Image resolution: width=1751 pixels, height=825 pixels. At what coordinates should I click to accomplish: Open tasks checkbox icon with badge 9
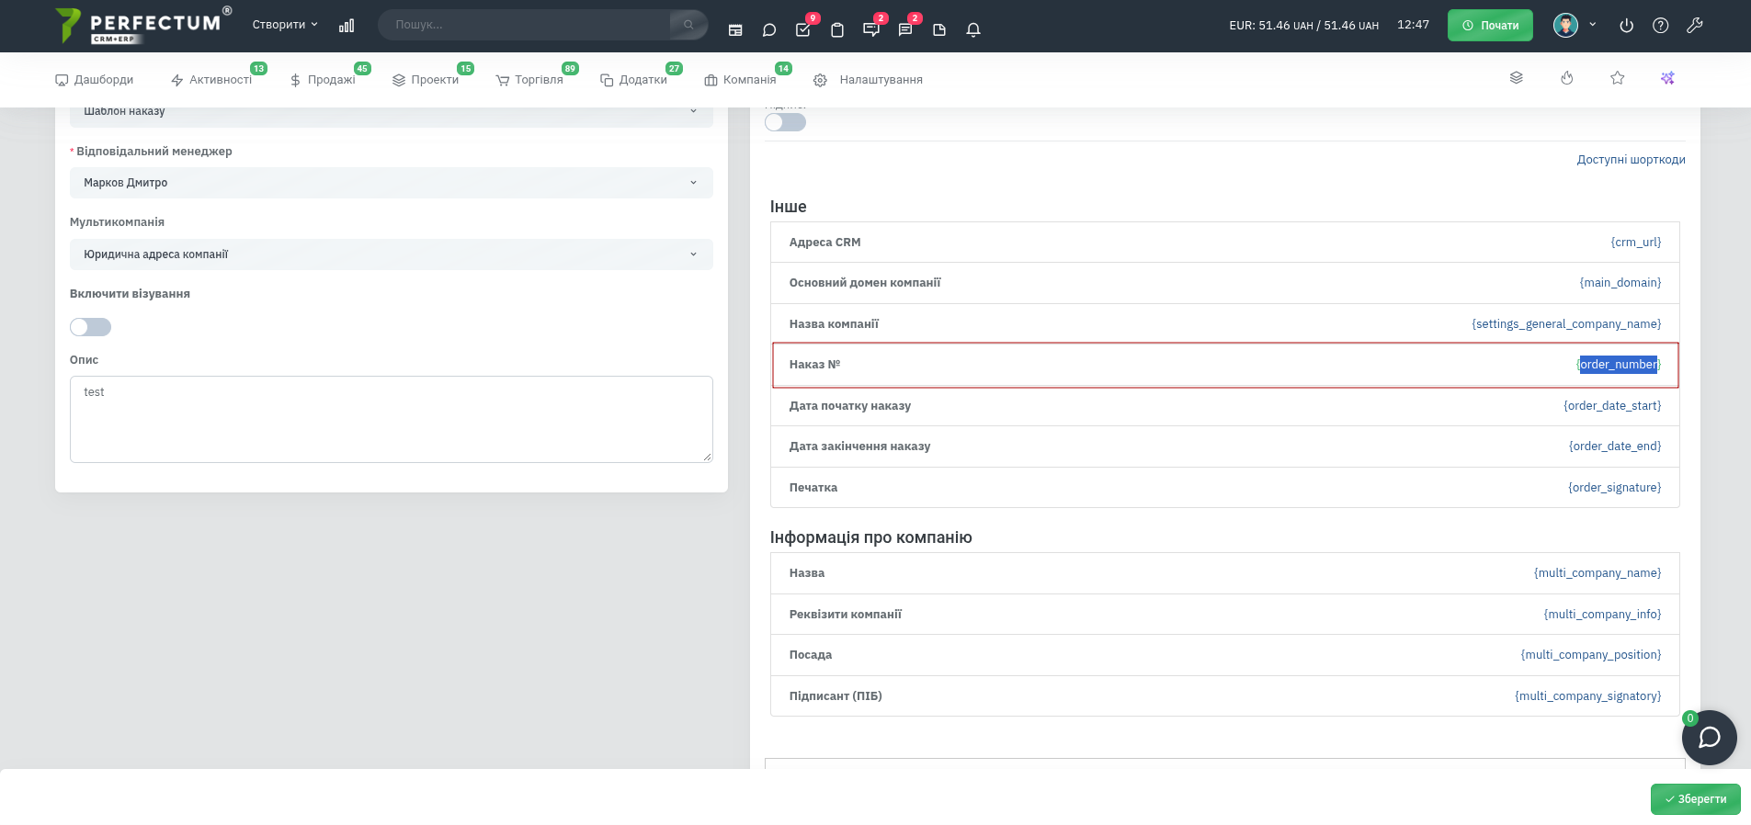803,29
